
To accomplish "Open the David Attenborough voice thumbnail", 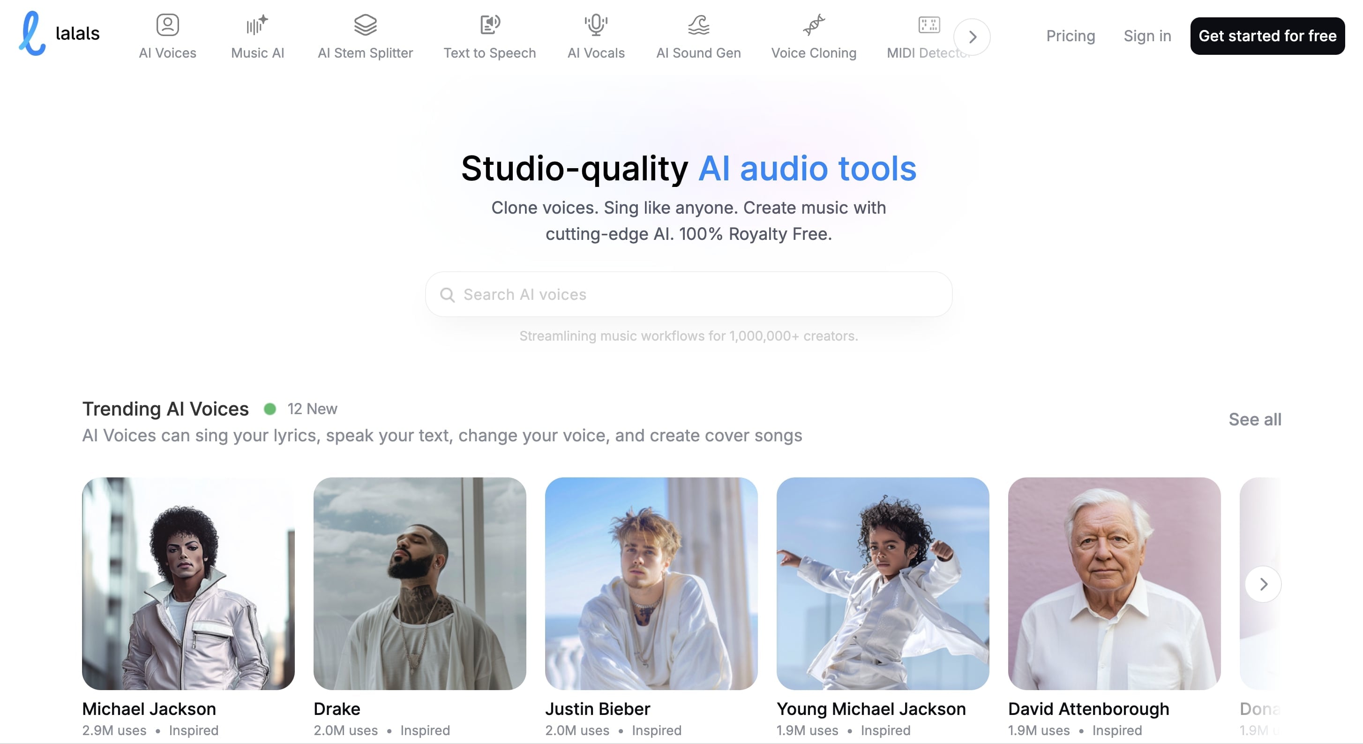I will tap(1114, 583).
